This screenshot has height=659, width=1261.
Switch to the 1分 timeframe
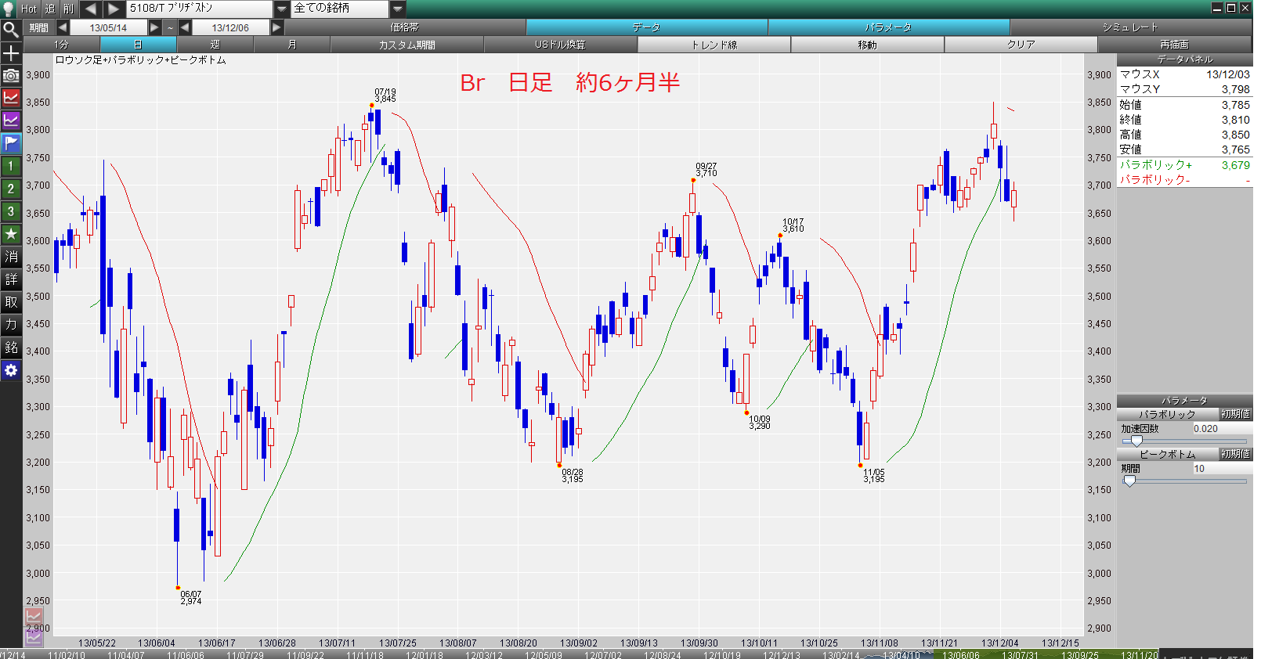pos(61,45)
